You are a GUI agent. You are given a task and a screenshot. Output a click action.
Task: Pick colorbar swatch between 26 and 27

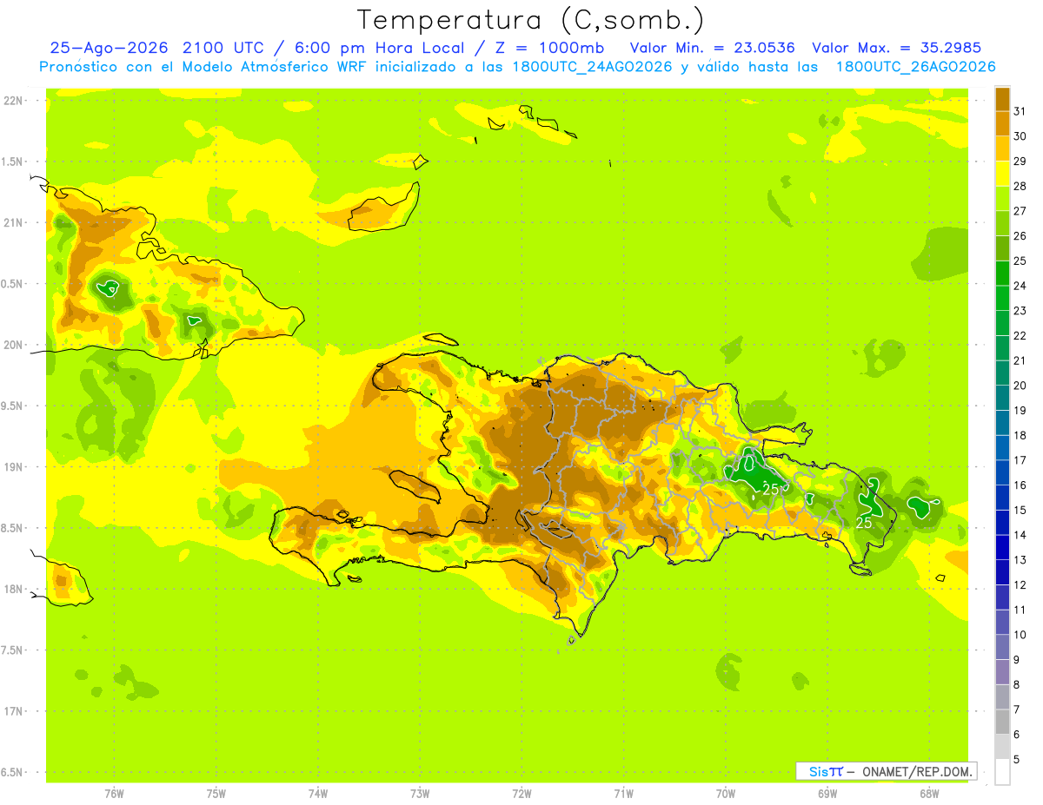tap(1002, 223)
